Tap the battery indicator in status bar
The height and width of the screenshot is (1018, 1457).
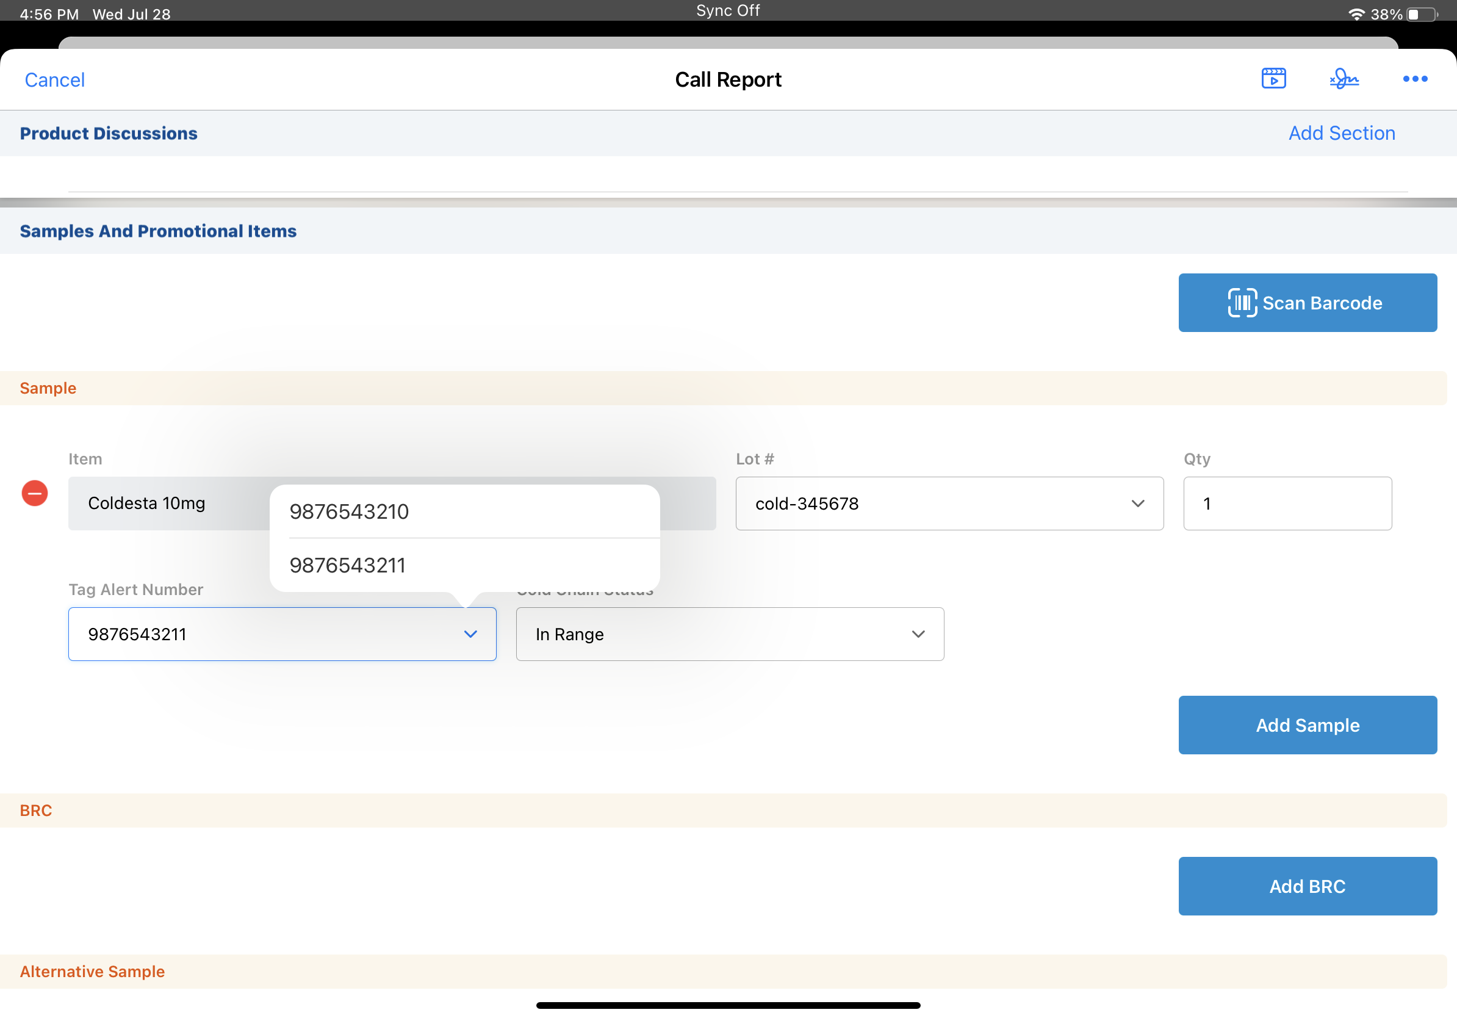[x=1422, y=14]
